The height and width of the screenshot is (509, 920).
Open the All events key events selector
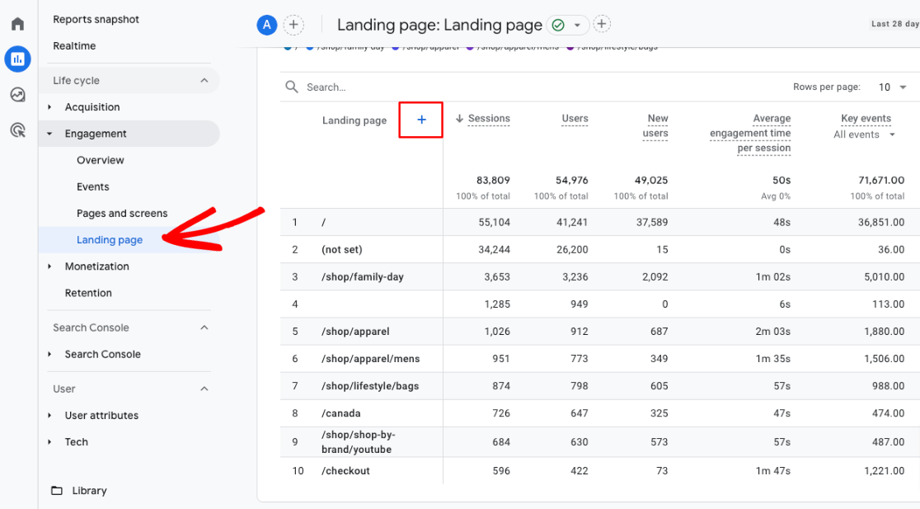(864, 134)
